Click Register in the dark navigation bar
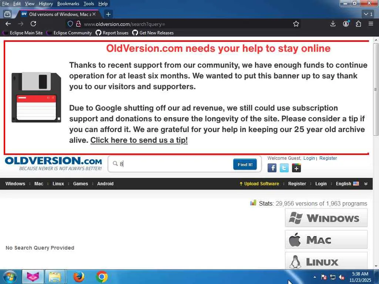Viewport: 379px width, 284px height. [297, 183]
